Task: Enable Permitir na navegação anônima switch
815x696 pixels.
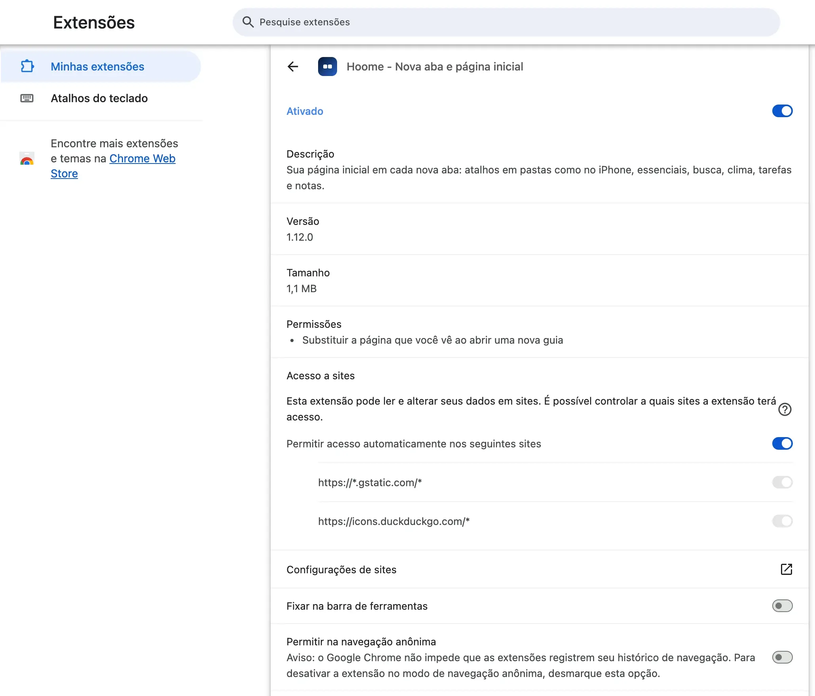Action: (x=782, y=657)
